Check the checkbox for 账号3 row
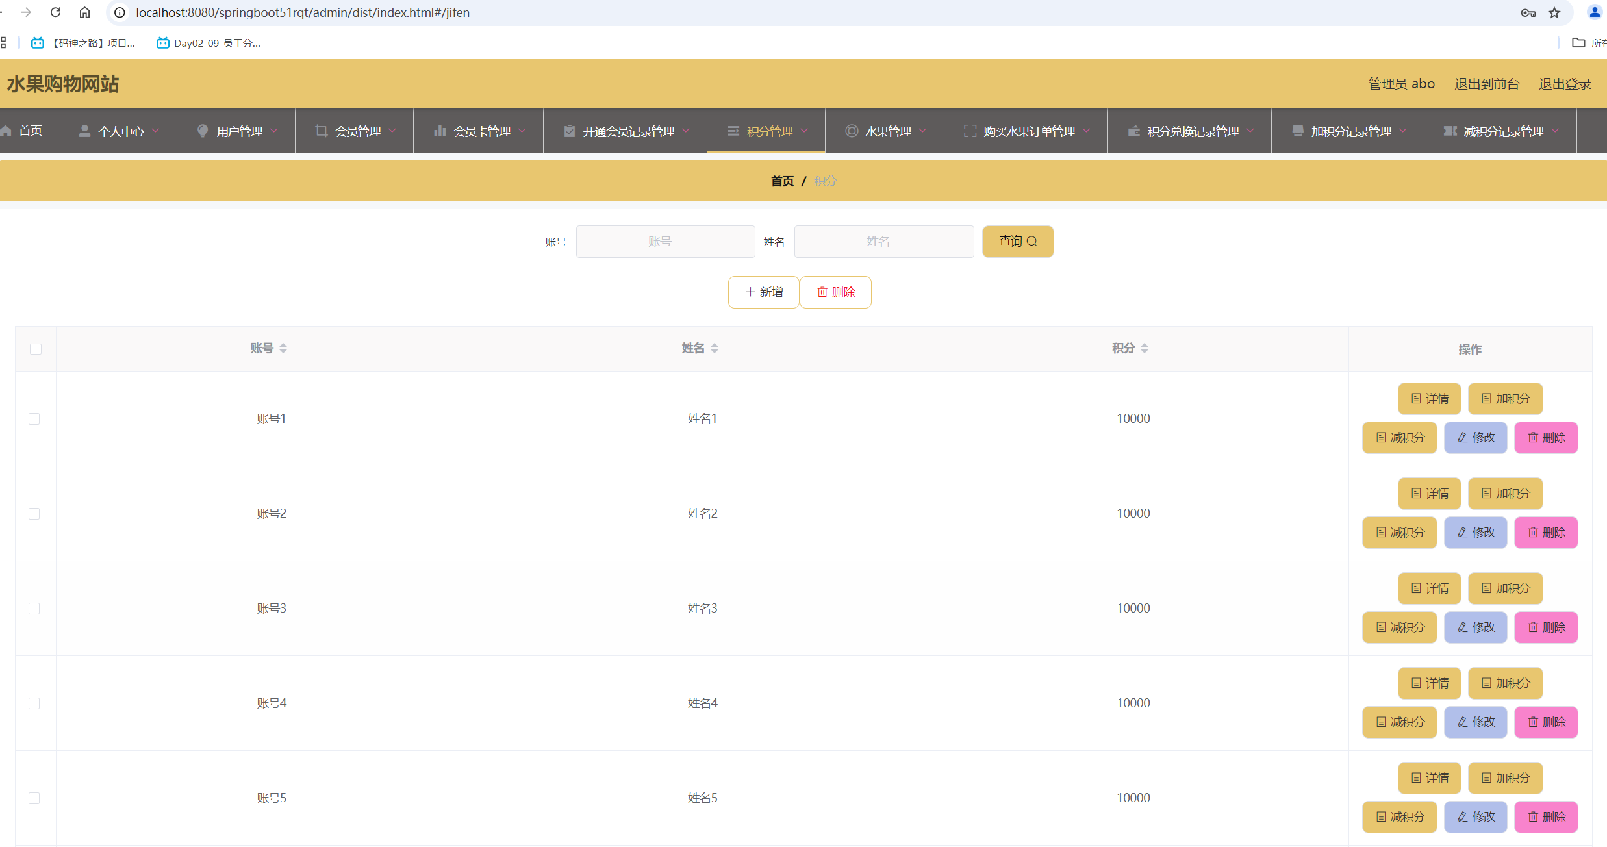The height and width of the screenshot is (847, 1607). click(x=34, y=609)
